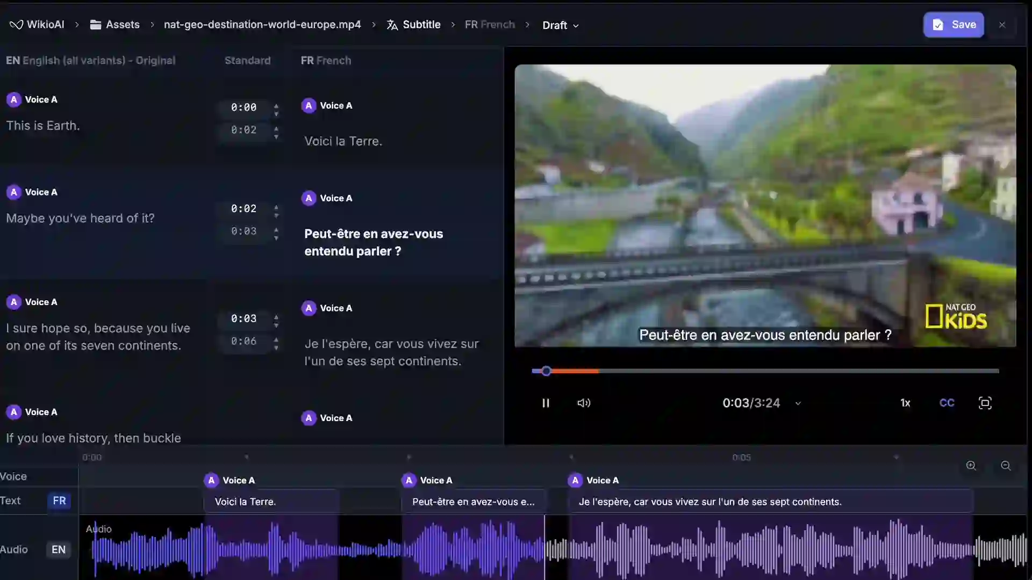Click the Subtitle translate icon in breadcrumb
Image resolution: width=1032 pixels, height=580 pixels.
tap(392, 24)
